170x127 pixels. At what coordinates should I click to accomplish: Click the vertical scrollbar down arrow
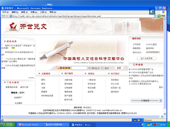(x=165, y=114)
